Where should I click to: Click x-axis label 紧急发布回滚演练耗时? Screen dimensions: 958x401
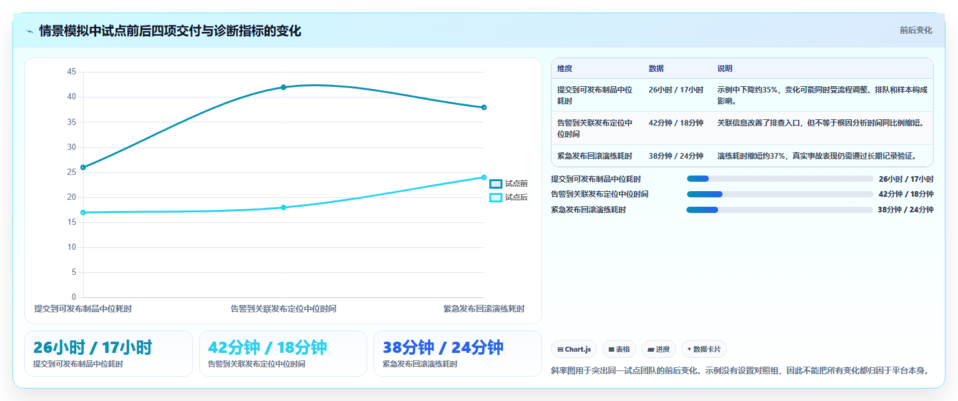(484, 309)
